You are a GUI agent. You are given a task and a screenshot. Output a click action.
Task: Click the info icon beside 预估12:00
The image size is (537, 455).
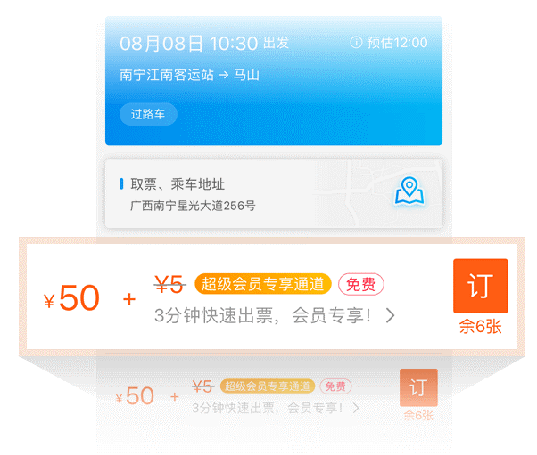tap(356, 43)
